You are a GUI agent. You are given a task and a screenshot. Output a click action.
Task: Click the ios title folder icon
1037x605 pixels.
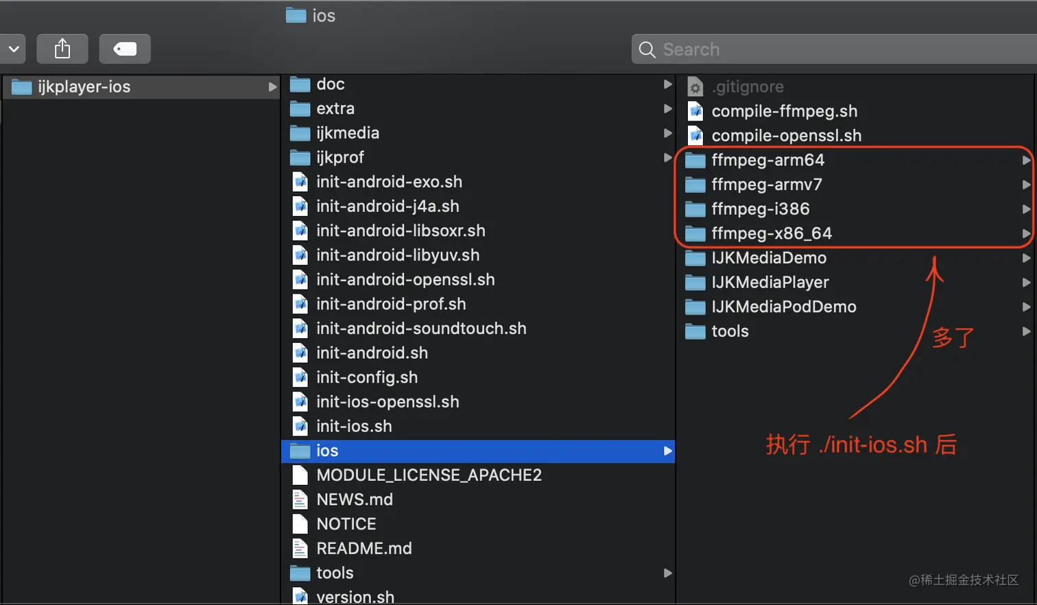coord(296,15)
